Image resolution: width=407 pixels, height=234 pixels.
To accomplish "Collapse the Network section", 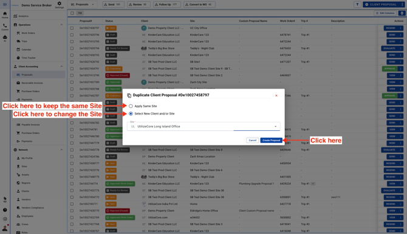I will coord(61,150).
